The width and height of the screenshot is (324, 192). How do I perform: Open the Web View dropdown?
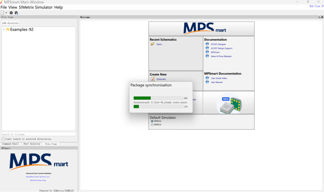coord(323,6)
